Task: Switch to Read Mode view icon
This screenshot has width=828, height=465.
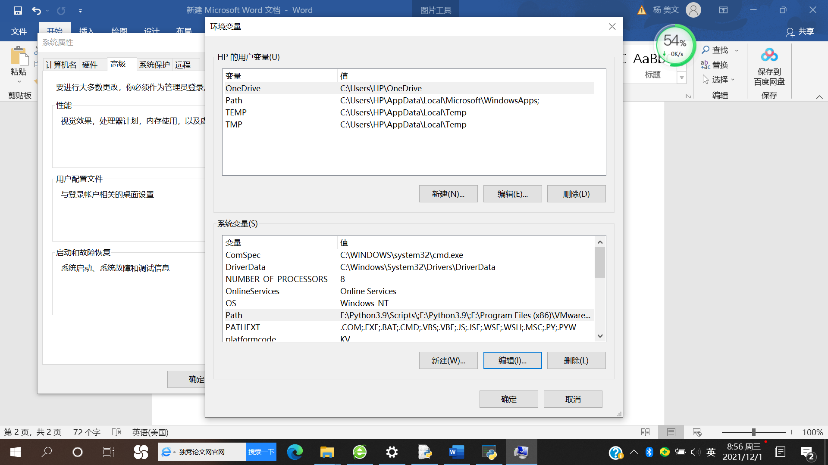Action: coord(645,432)
